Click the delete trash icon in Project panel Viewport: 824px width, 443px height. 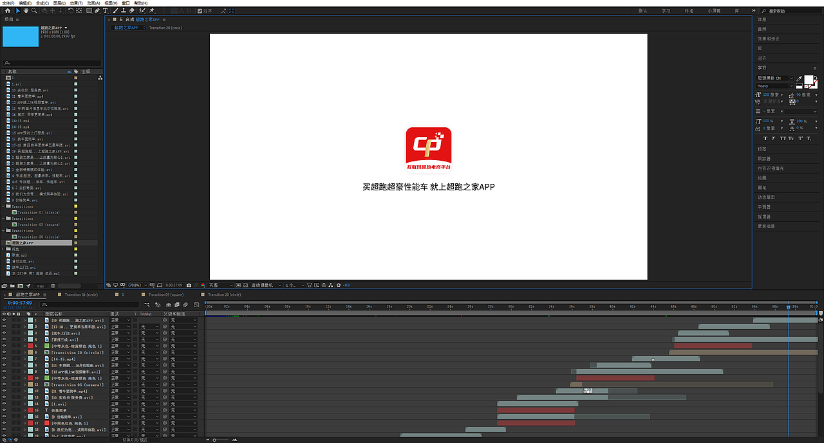click(x=53, y=286)
